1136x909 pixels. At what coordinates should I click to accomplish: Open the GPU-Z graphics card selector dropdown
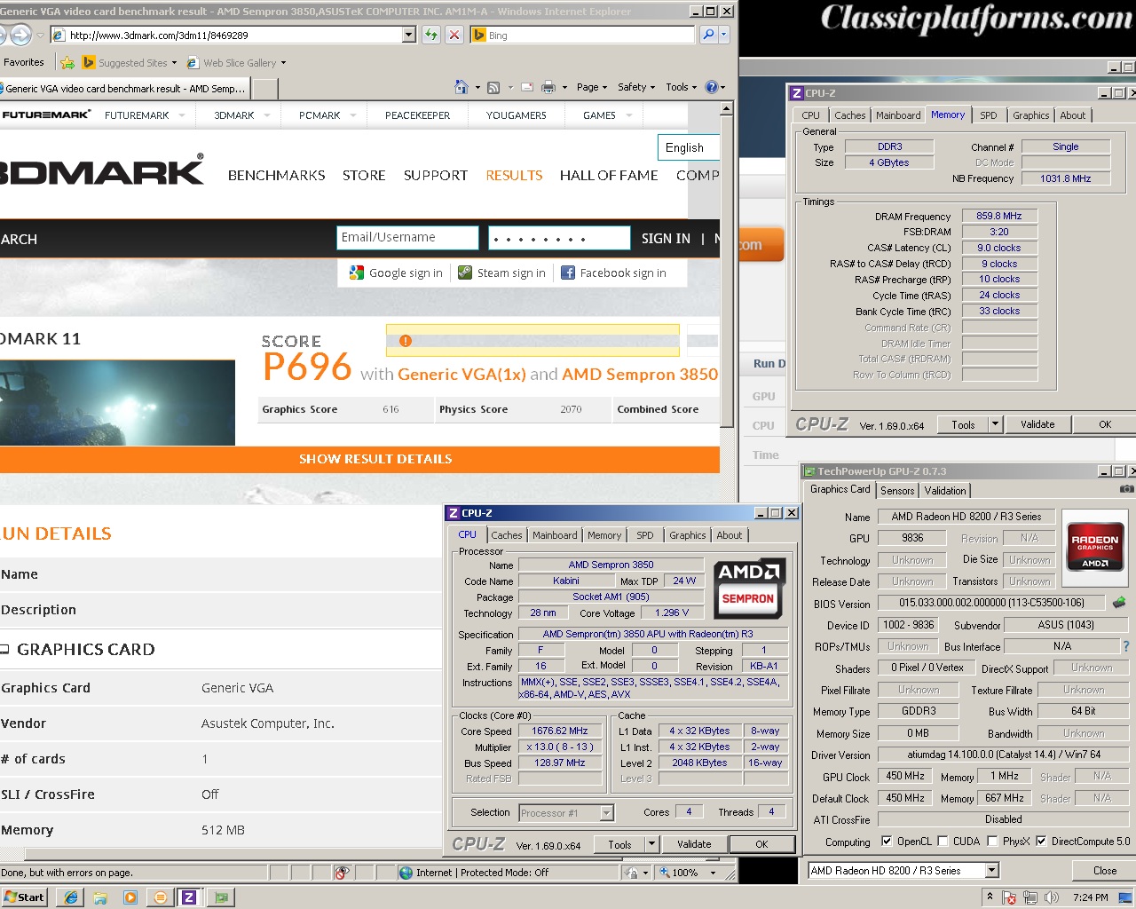click(990, 871)
